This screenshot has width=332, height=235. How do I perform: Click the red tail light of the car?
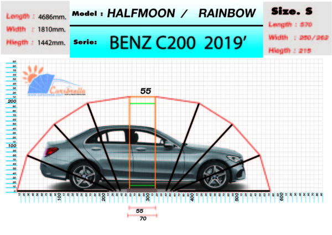pos(50,152)
